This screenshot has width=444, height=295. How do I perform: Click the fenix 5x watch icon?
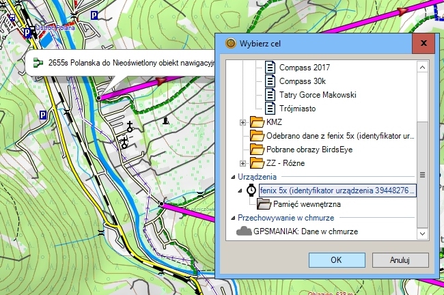pos(252,191)
